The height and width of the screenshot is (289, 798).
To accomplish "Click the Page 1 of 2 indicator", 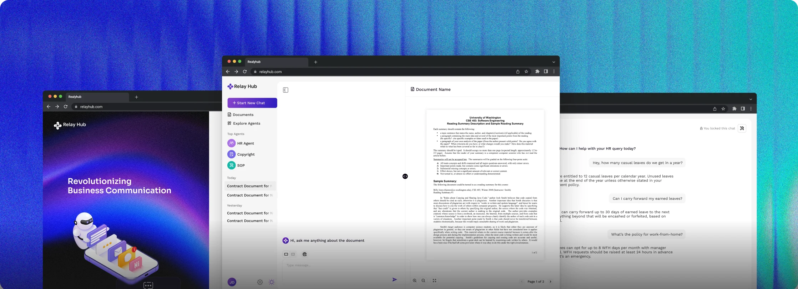I will [x=536, y=282].
